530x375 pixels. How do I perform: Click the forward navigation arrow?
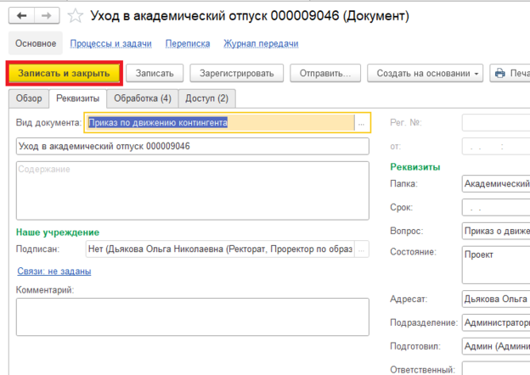click(48, 16)
